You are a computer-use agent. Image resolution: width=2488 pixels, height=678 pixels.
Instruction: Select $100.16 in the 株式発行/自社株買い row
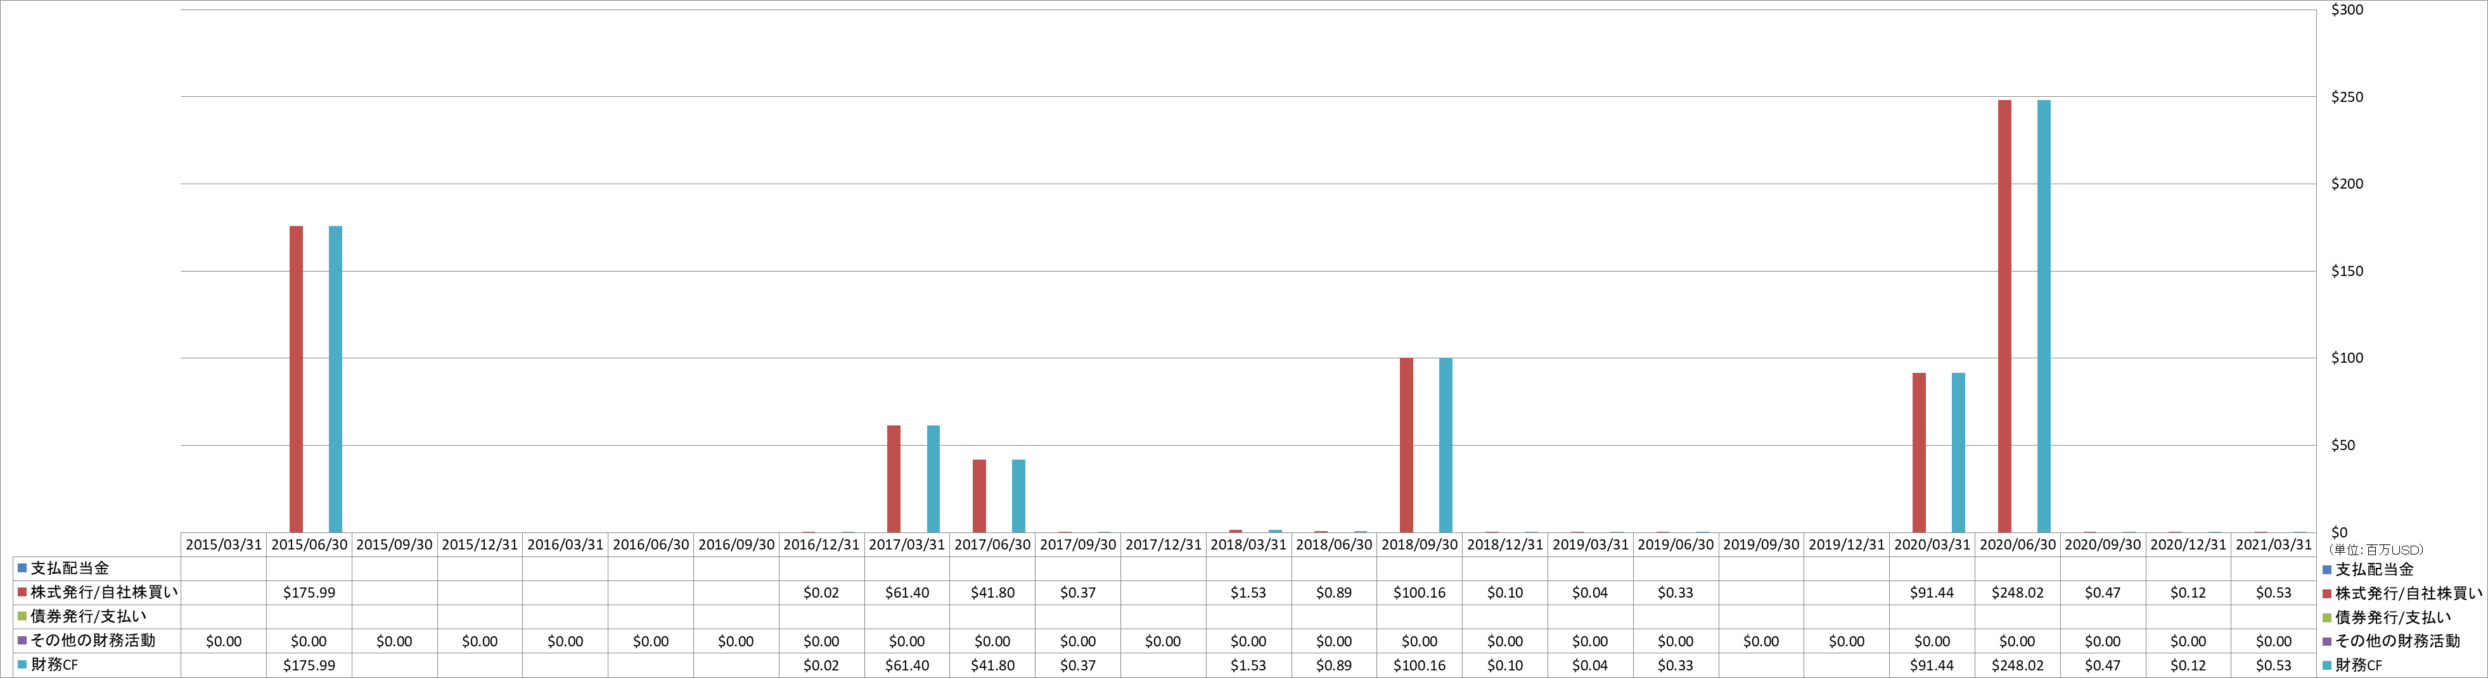(x=1420, y=593)
